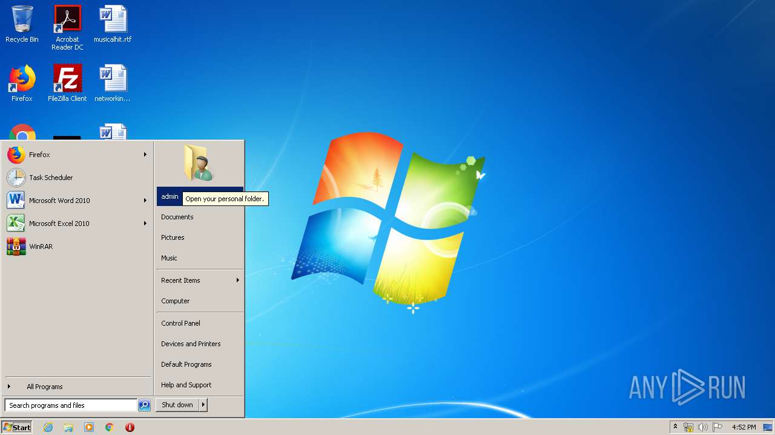775x435 pixels.
Task: Open Devices and Printers
Action: 200,344
